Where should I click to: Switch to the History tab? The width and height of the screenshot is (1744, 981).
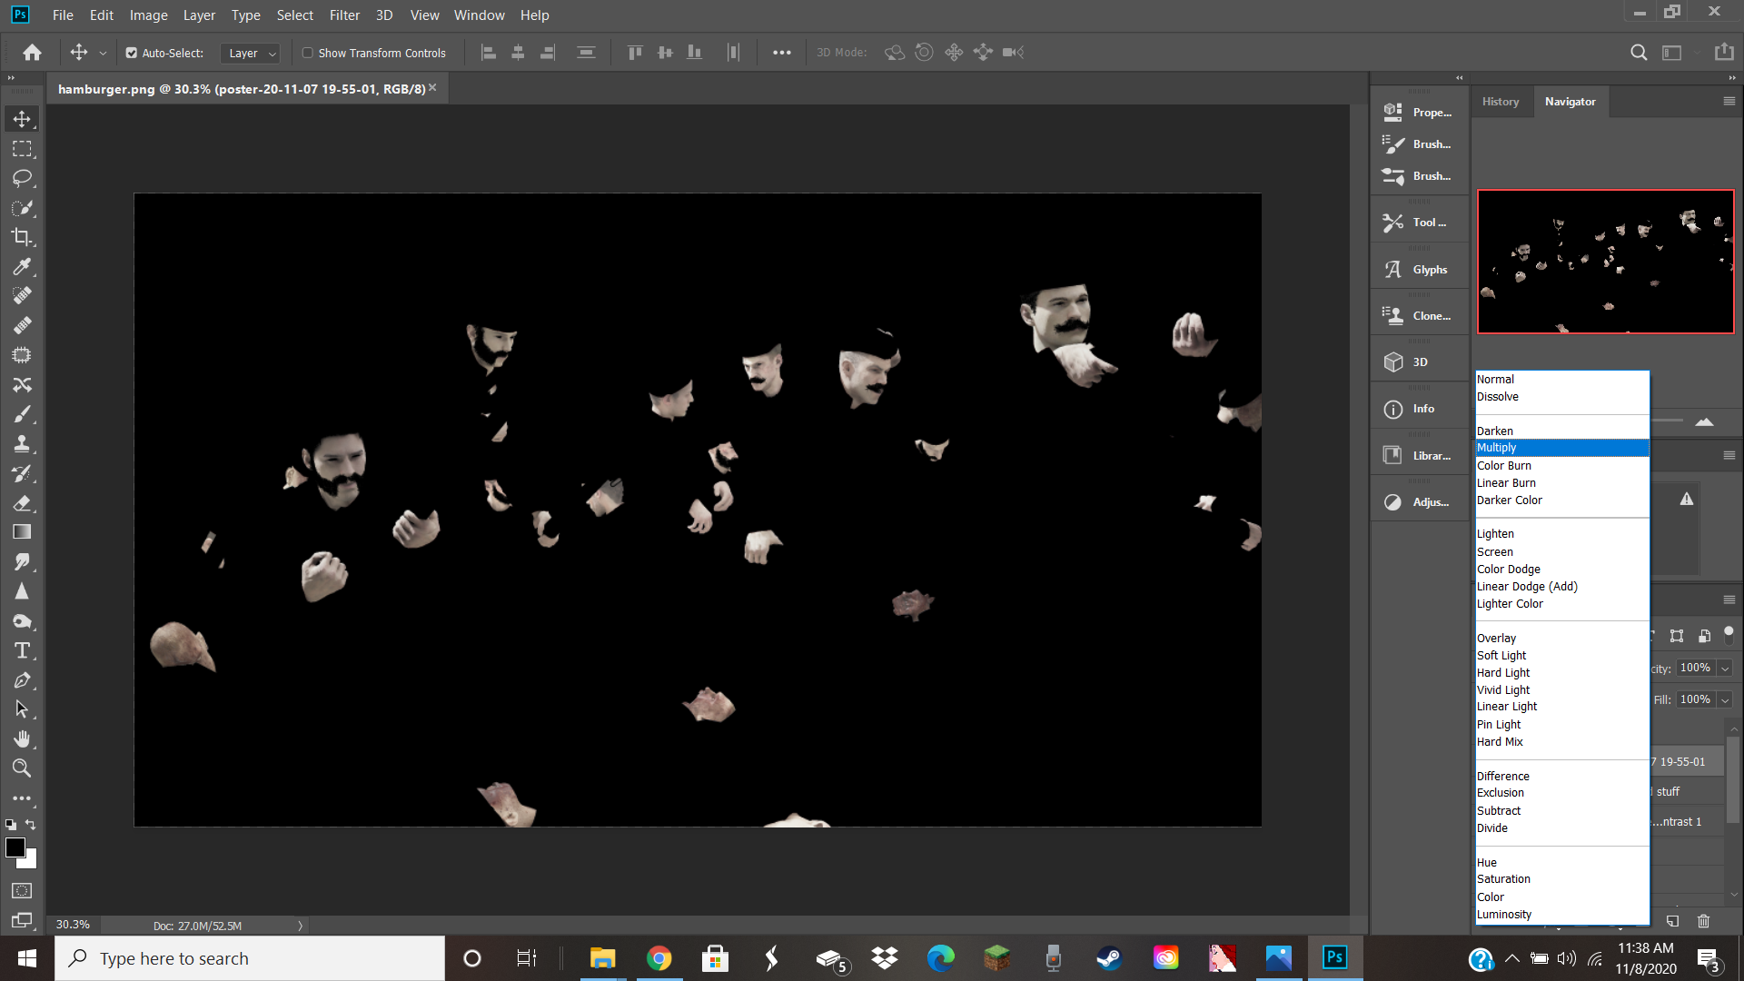1500,102
